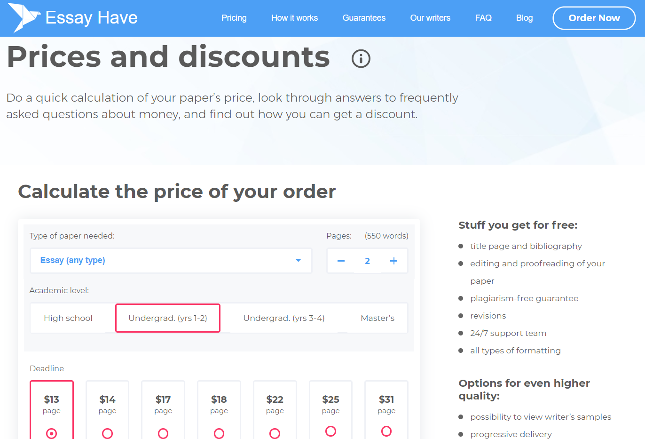Screen dimensions: 645x439
Task: Expand the Essay (any type) dropdown arrow
Action: (298, 261)
